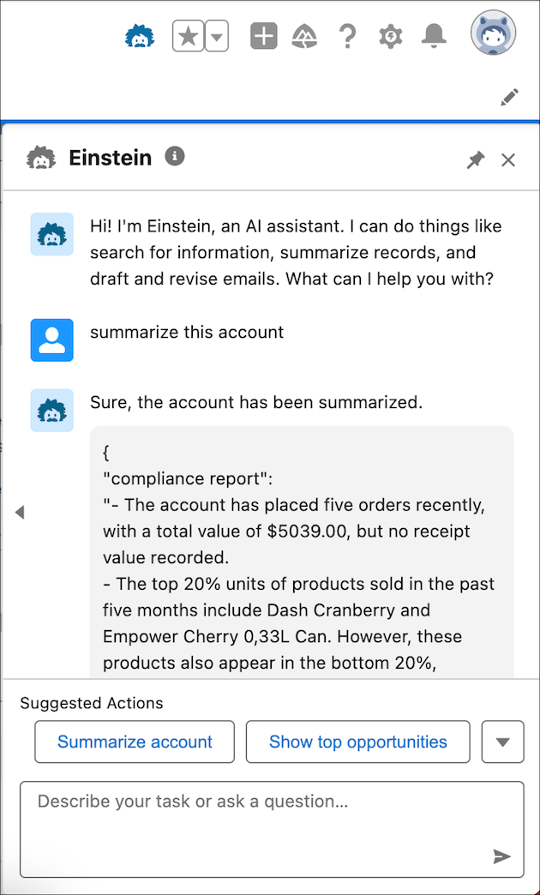Close the Einstein panel with the X
The width and height of the screenshot is (540, 895).
point(508,159)
